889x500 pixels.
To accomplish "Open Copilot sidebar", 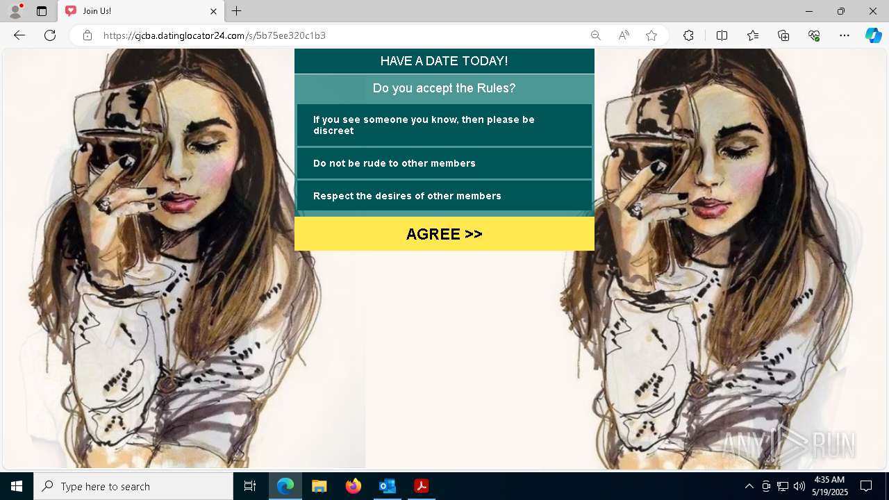I will click(874, 35).
